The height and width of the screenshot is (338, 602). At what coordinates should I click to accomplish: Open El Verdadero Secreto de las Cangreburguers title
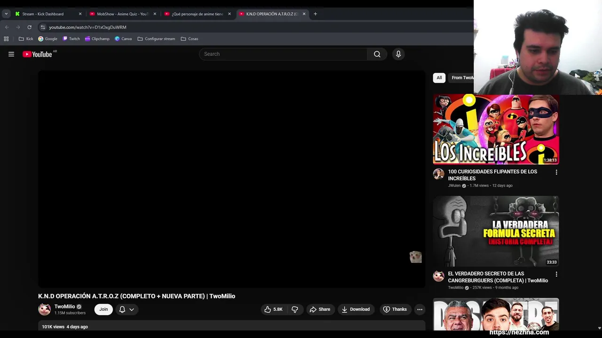[x=498, y=277]
